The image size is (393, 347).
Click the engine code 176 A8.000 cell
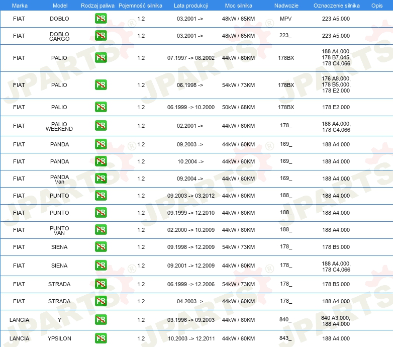336,78
